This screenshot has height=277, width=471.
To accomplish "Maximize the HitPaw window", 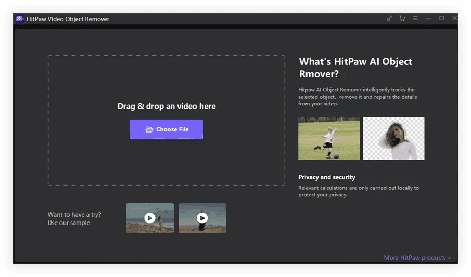I will pos(441,18).
